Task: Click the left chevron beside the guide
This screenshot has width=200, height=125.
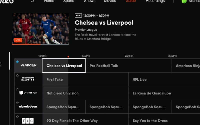Action: click(x=1, y=64)
